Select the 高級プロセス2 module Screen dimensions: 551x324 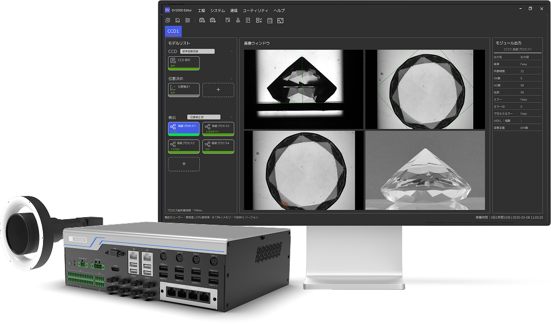[x=218, y=129]
